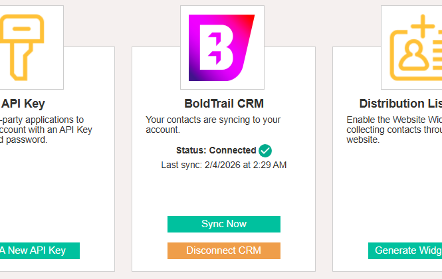Click the BoldTrail gradient B logo
The height and width of the screenshot is (279, 442).
[x=221, y=48]
